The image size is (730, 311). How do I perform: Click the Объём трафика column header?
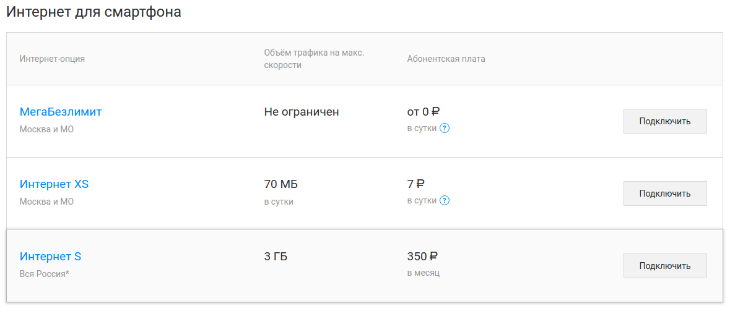314,59
